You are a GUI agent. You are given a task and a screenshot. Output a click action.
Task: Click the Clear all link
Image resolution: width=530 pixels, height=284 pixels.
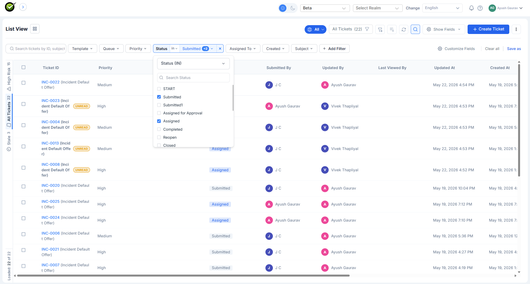pos(492,49)
